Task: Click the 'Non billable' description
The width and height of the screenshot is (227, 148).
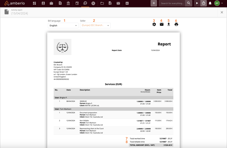Action: 84,121
